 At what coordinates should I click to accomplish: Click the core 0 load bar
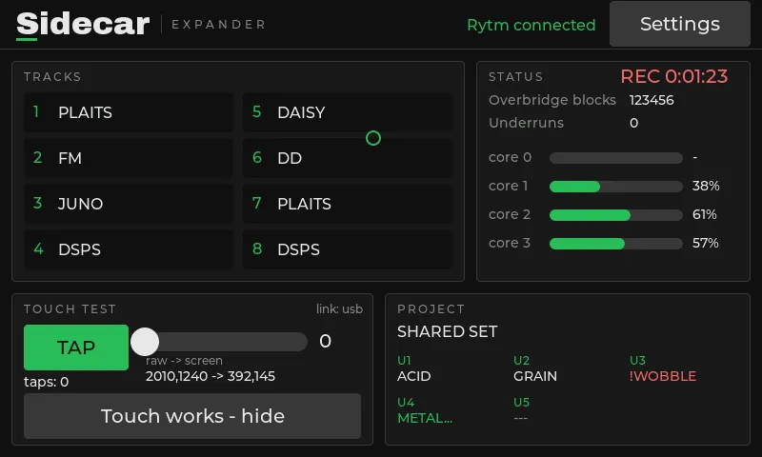pos(616,158)
